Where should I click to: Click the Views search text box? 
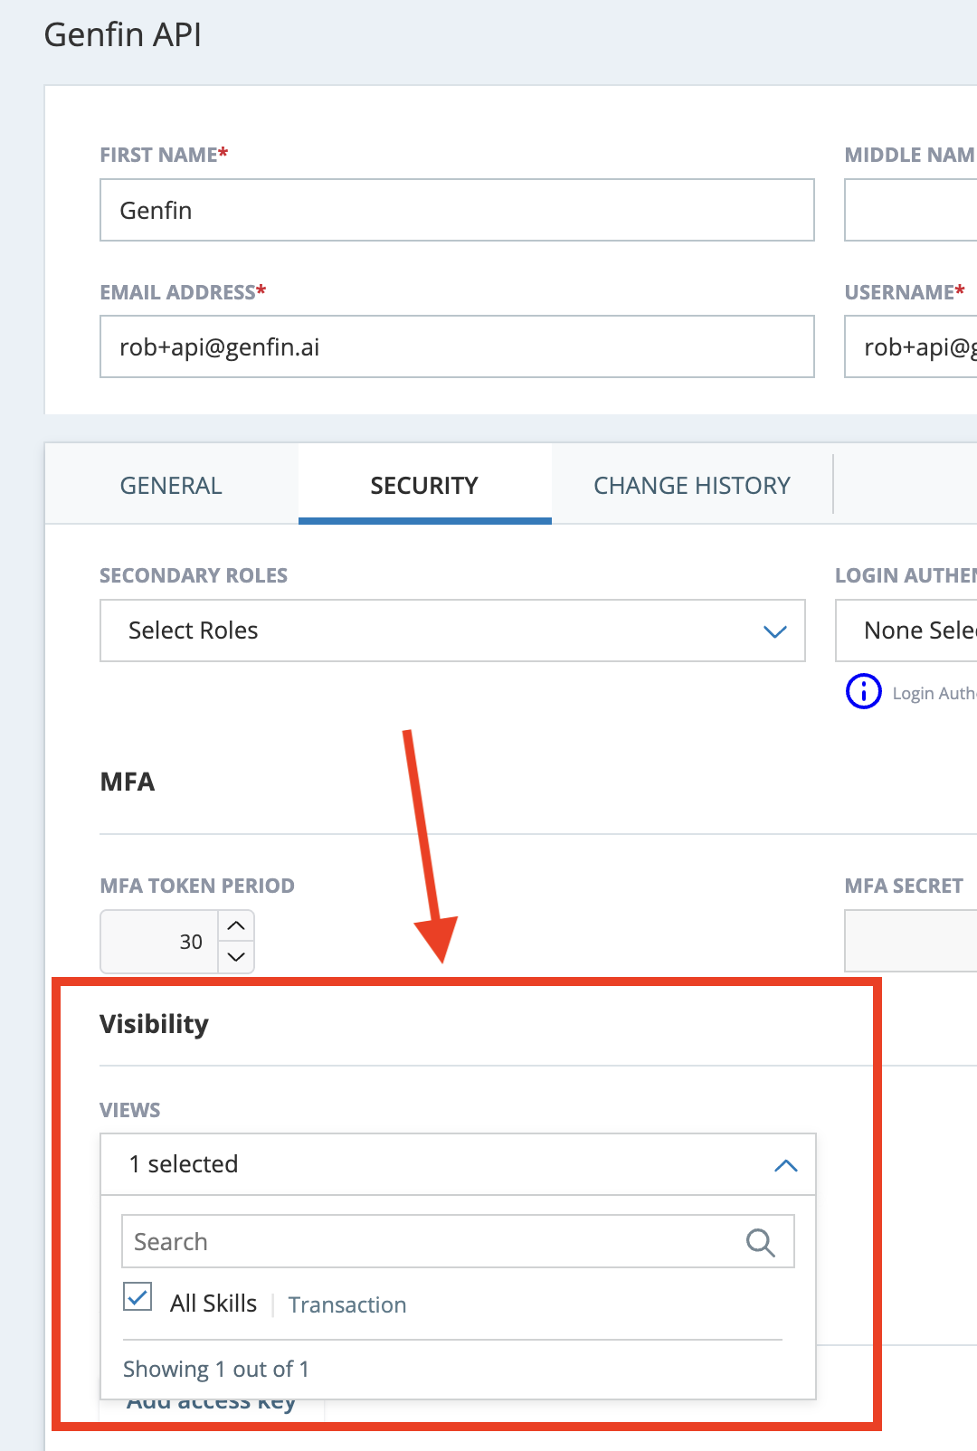tap(458, 1241)
